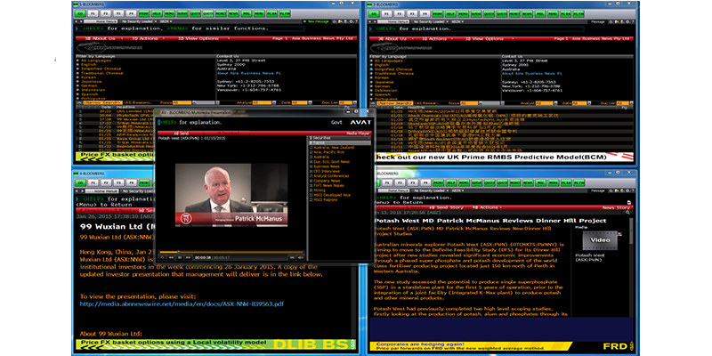
Task: Open the Video thumbnail in the news story
Action: (599, 239)
